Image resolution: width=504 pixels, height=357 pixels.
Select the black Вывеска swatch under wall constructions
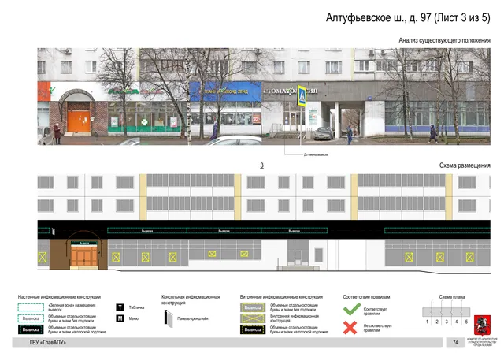pos(31,329)
